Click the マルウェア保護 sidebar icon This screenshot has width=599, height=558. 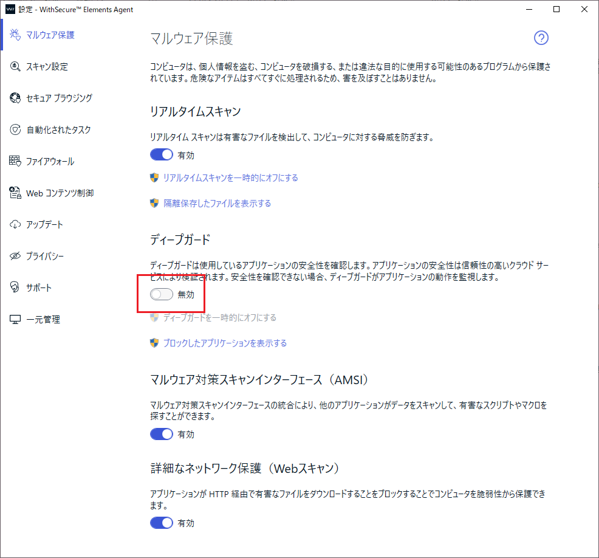(x=15, y=35)
